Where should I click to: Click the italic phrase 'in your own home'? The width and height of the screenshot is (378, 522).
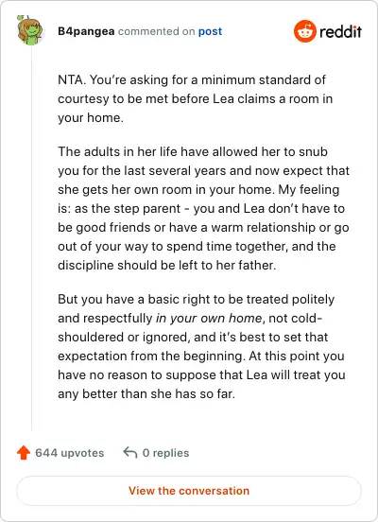(209, 319)
